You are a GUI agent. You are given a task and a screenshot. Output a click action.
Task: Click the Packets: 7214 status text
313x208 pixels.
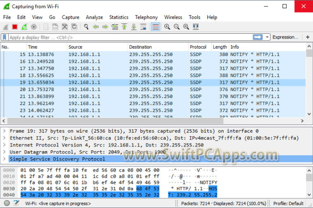(x=223, y=203)
